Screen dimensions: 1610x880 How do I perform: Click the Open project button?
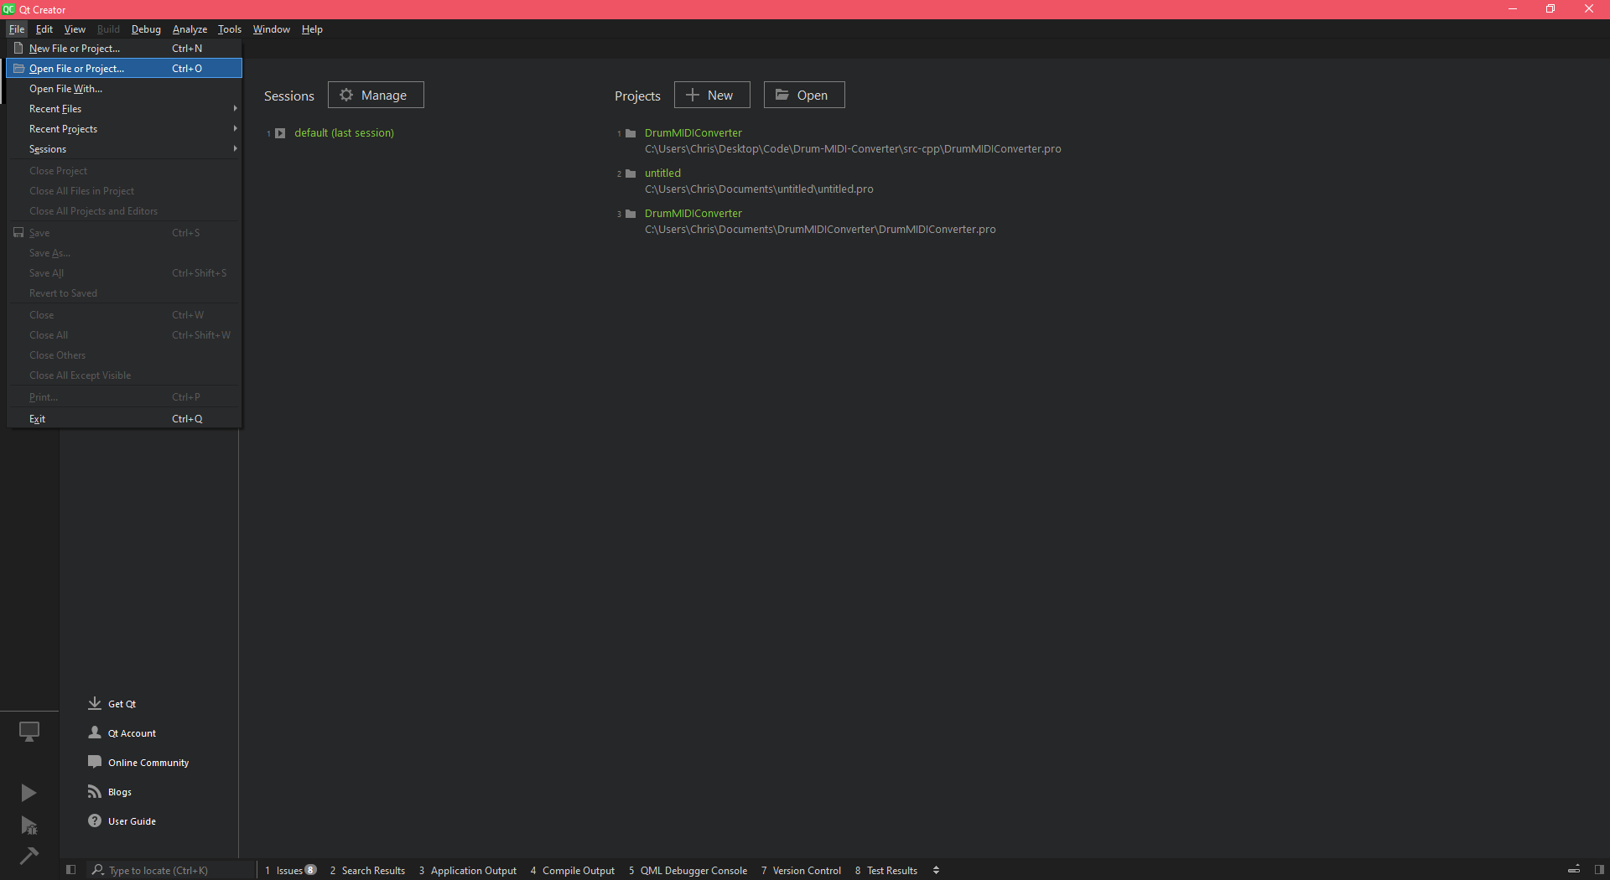[804, 95]
